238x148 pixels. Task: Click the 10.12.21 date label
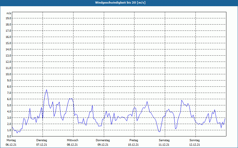coord(133,145)
